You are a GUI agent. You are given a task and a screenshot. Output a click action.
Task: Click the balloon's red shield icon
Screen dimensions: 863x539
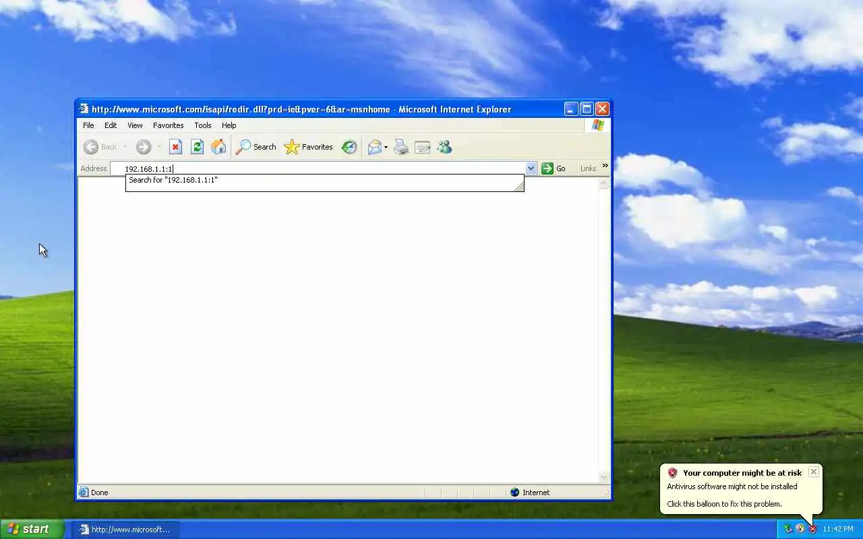pos(672,473)
